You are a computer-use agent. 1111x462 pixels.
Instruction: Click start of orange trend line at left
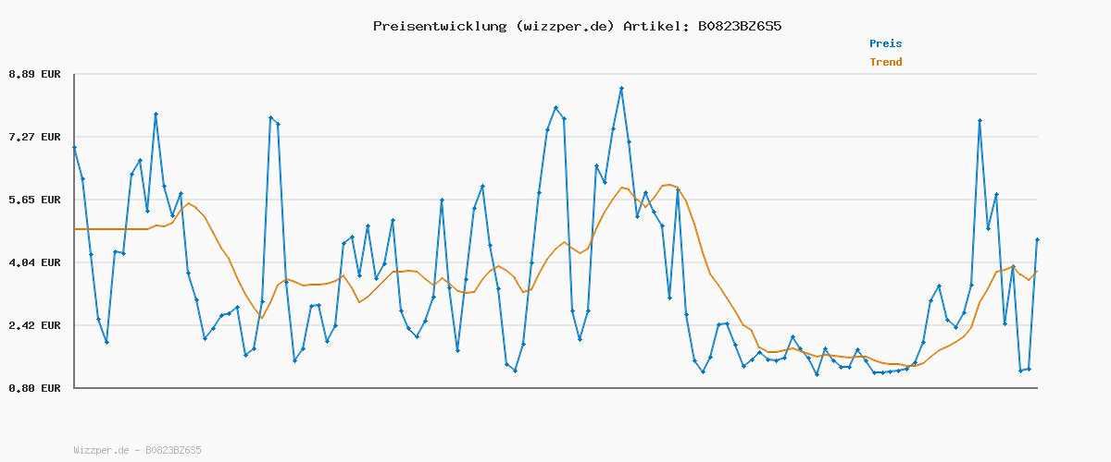75,229
